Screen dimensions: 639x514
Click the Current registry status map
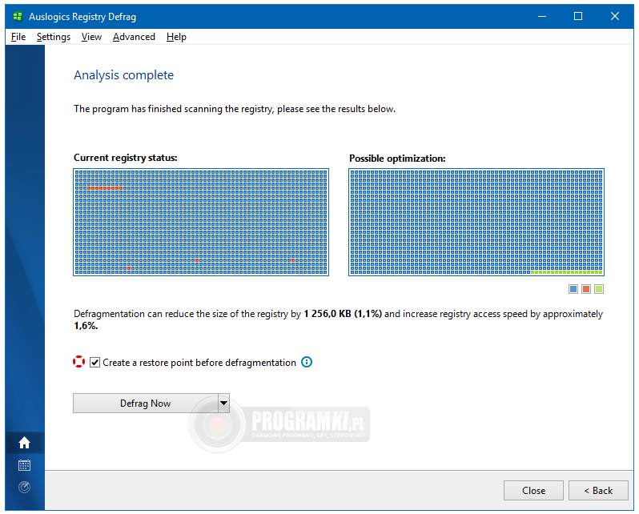tap(201, 222)
